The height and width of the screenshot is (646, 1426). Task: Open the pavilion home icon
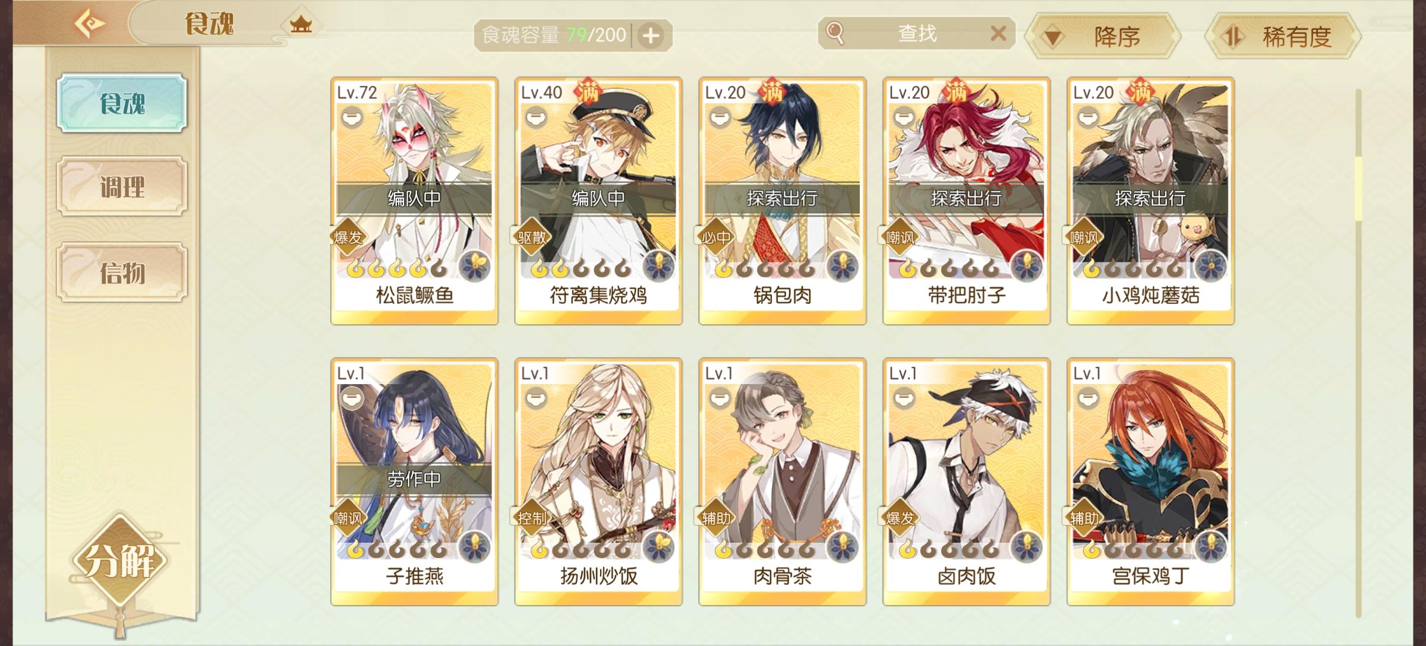coord(301,24)
